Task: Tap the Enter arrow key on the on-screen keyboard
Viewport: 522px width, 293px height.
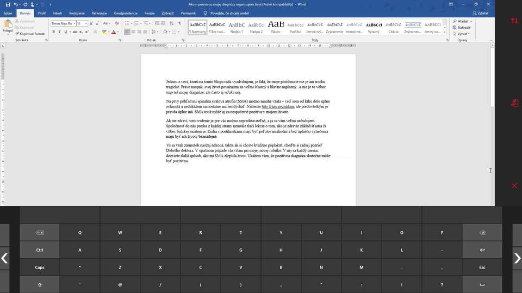Action: click(x=482, y=250)
